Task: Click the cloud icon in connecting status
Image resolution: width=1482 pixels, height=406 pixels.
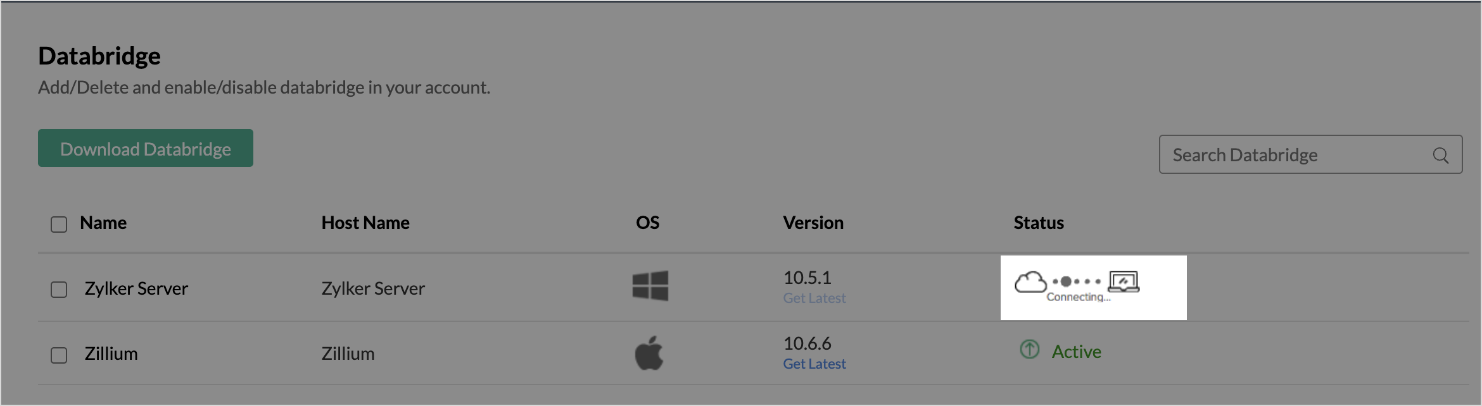Action: click(1030, 282)
